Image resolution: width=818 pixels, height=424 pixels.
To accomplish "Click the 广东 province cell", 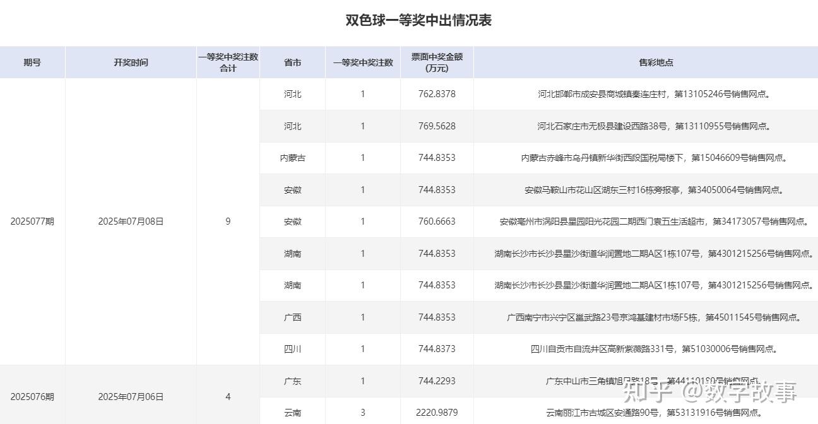I will pyautogui.click(x=292, y=381).
